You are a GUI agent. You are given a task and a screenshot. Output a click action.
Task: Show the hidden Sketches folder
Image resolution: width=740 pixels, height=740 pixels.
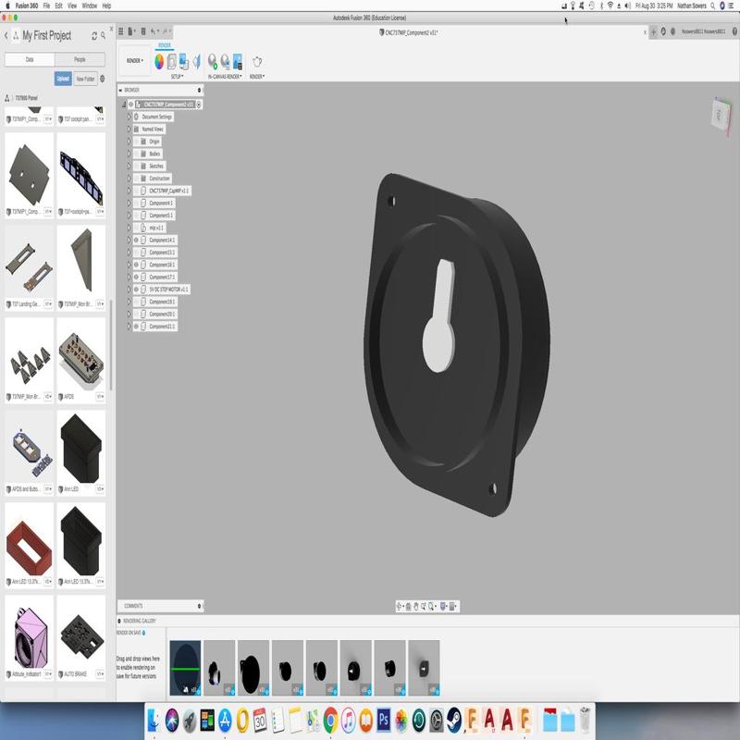pos(136,166)
